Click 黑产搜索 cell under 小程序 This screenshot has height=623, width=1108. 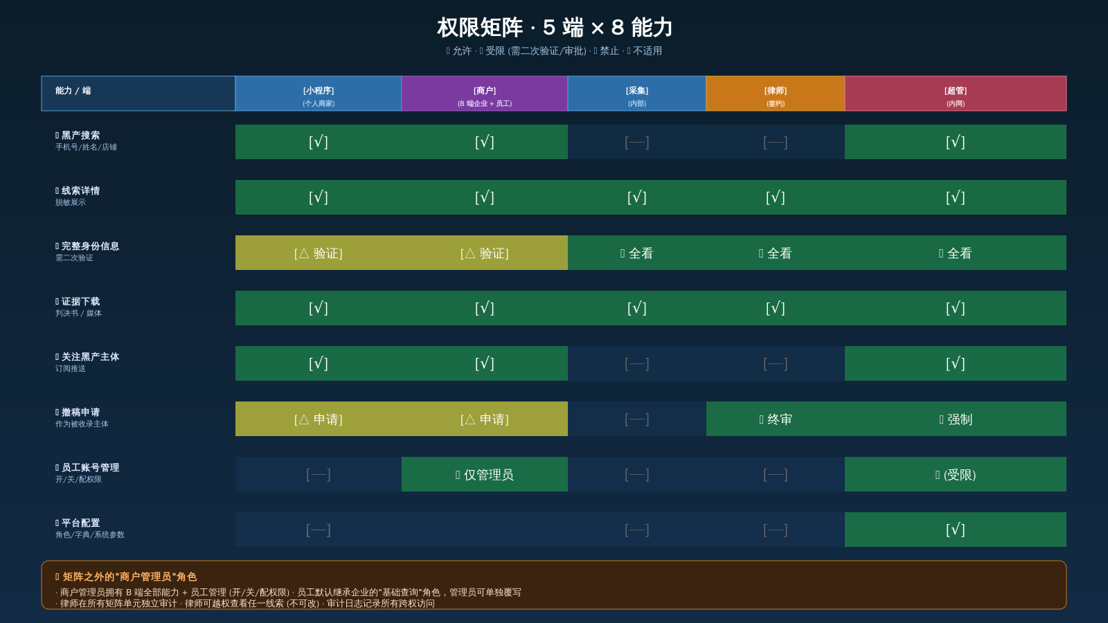319,142
